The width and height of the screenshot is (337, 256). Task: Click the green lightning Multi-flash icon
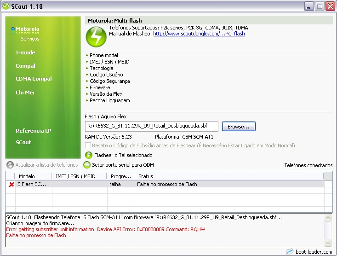click(x=96, y=37)
